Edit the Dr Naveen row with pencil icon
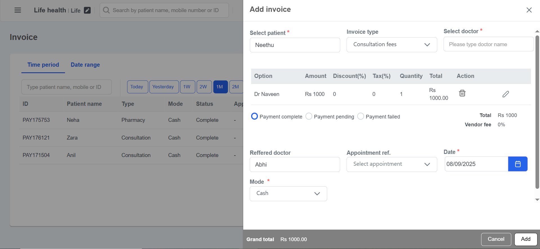This screenshot has height=249, width=540. (x=506, y=94)
